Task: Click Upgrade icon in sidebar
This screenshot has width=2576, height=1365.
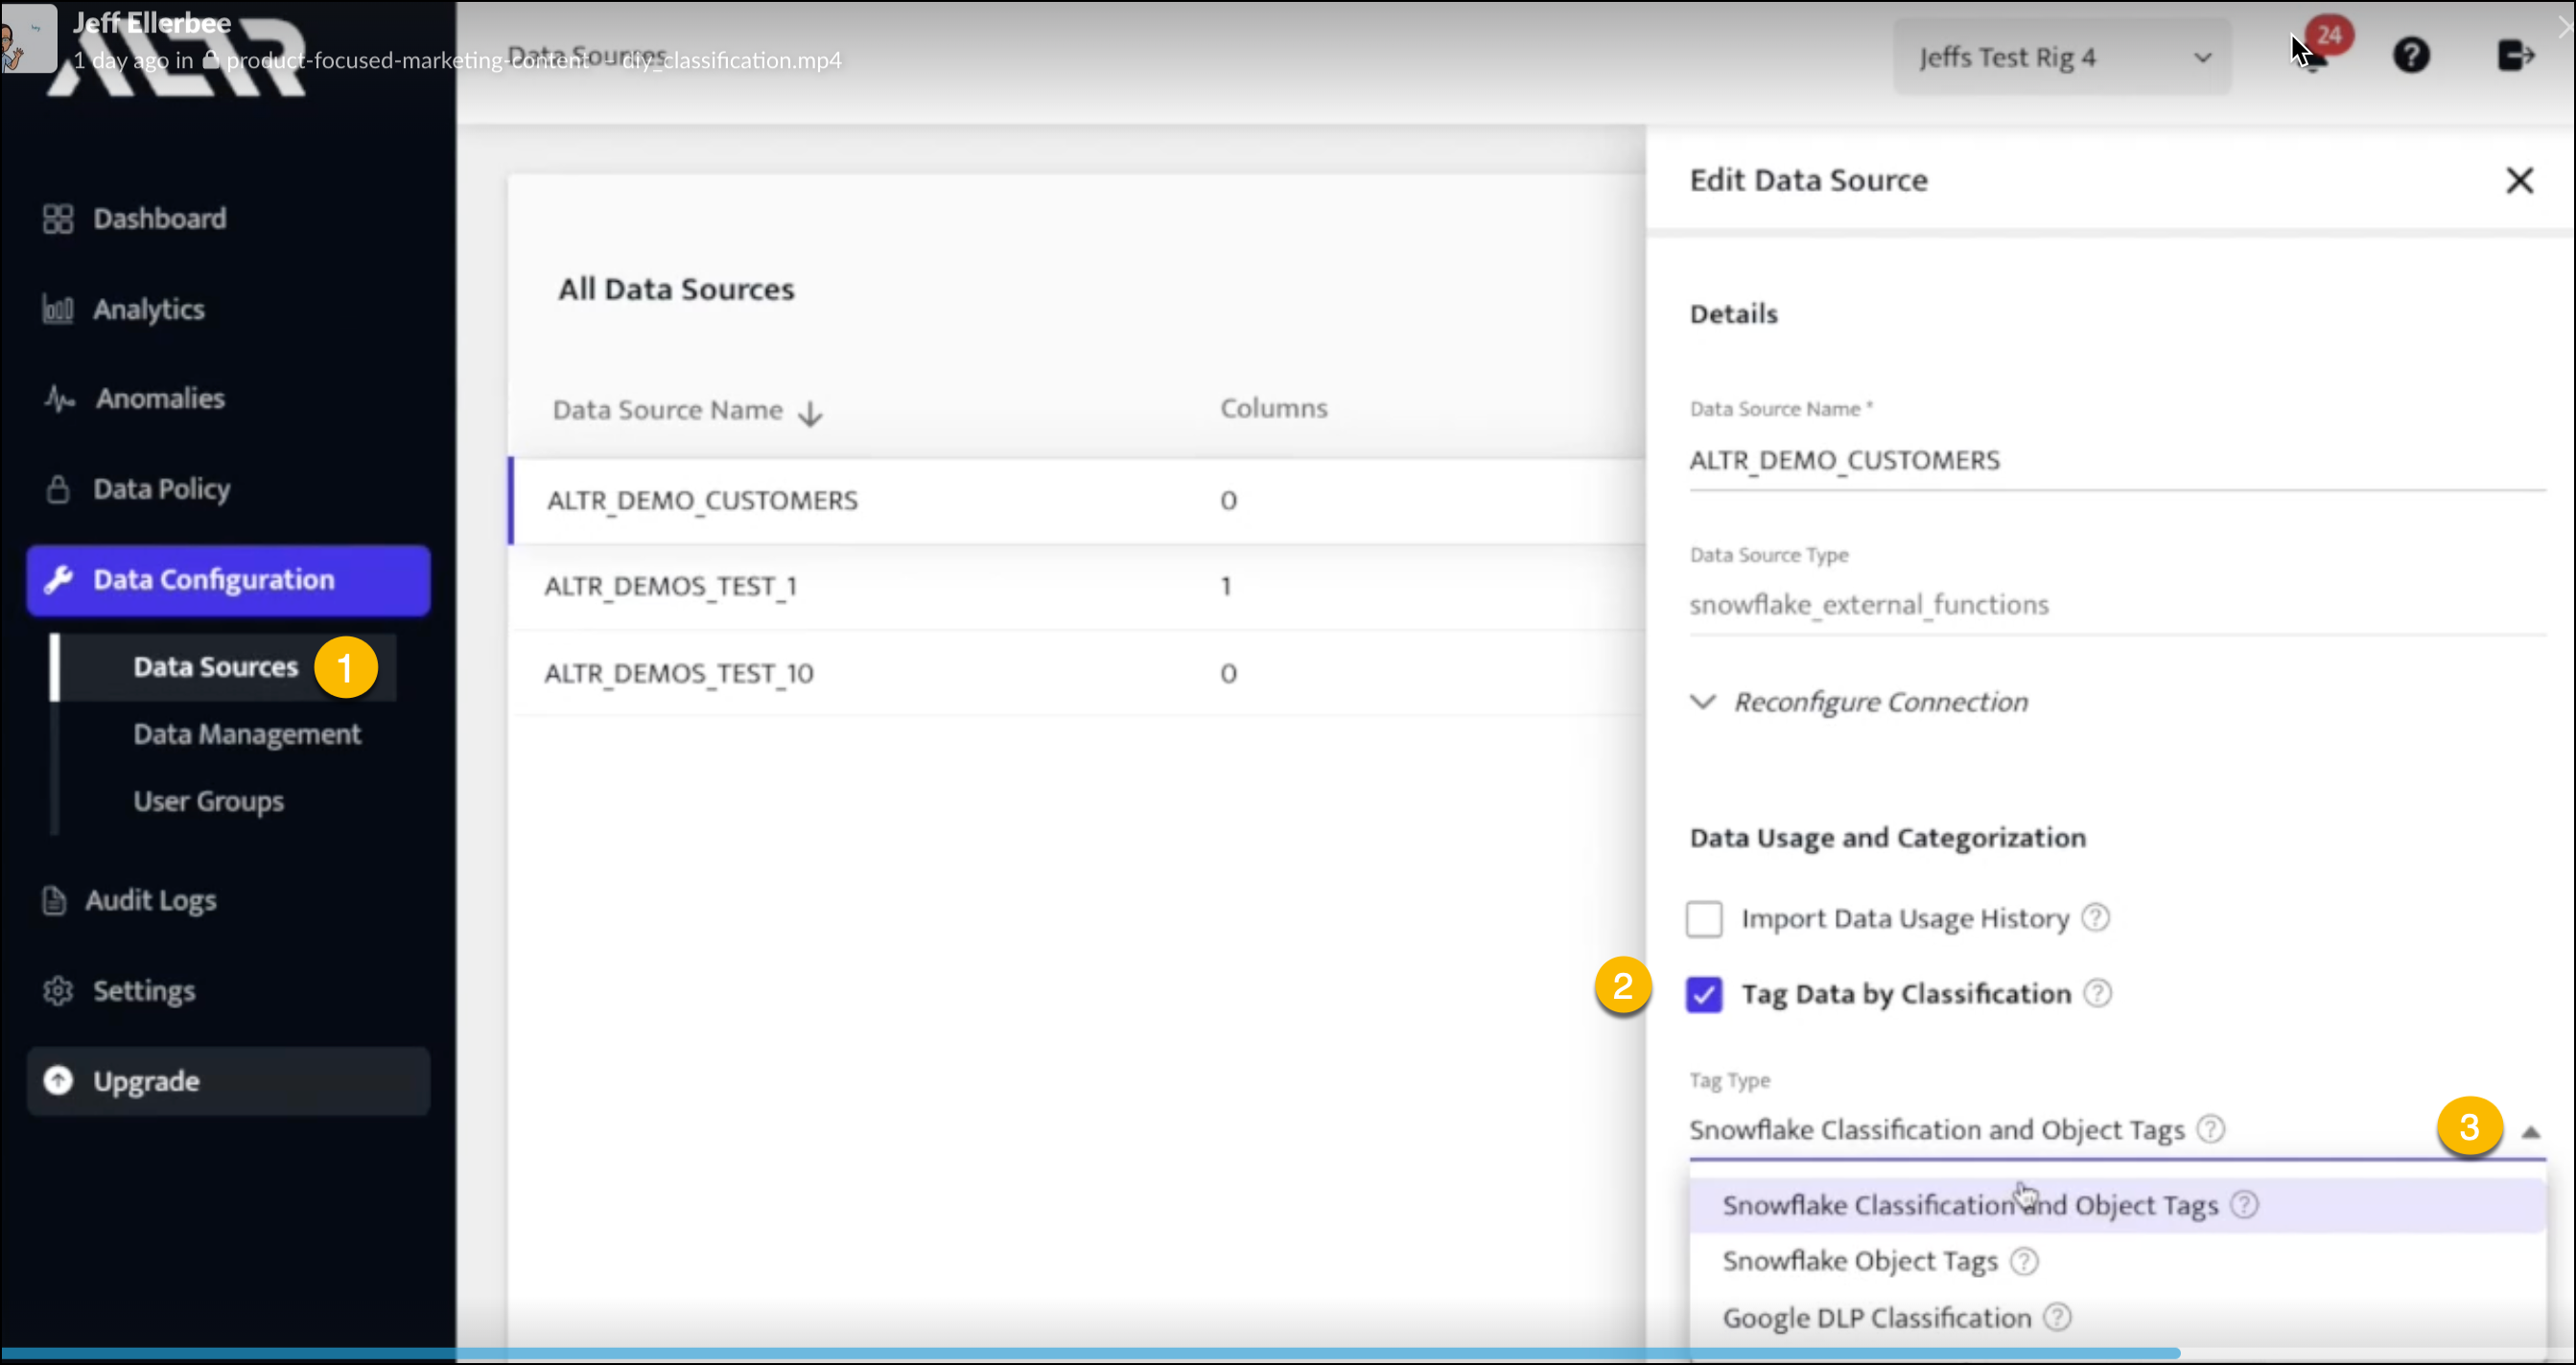Action: 57,1079
